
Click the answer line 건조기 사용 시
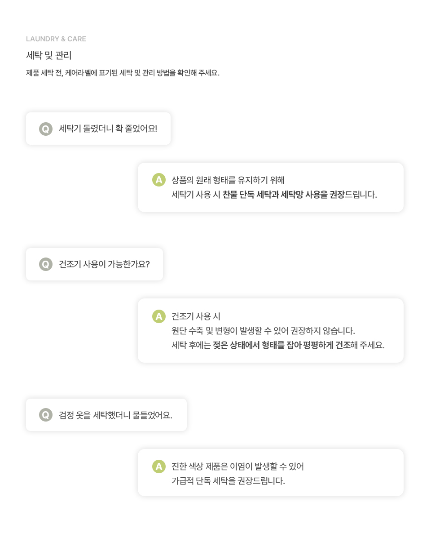196,316
